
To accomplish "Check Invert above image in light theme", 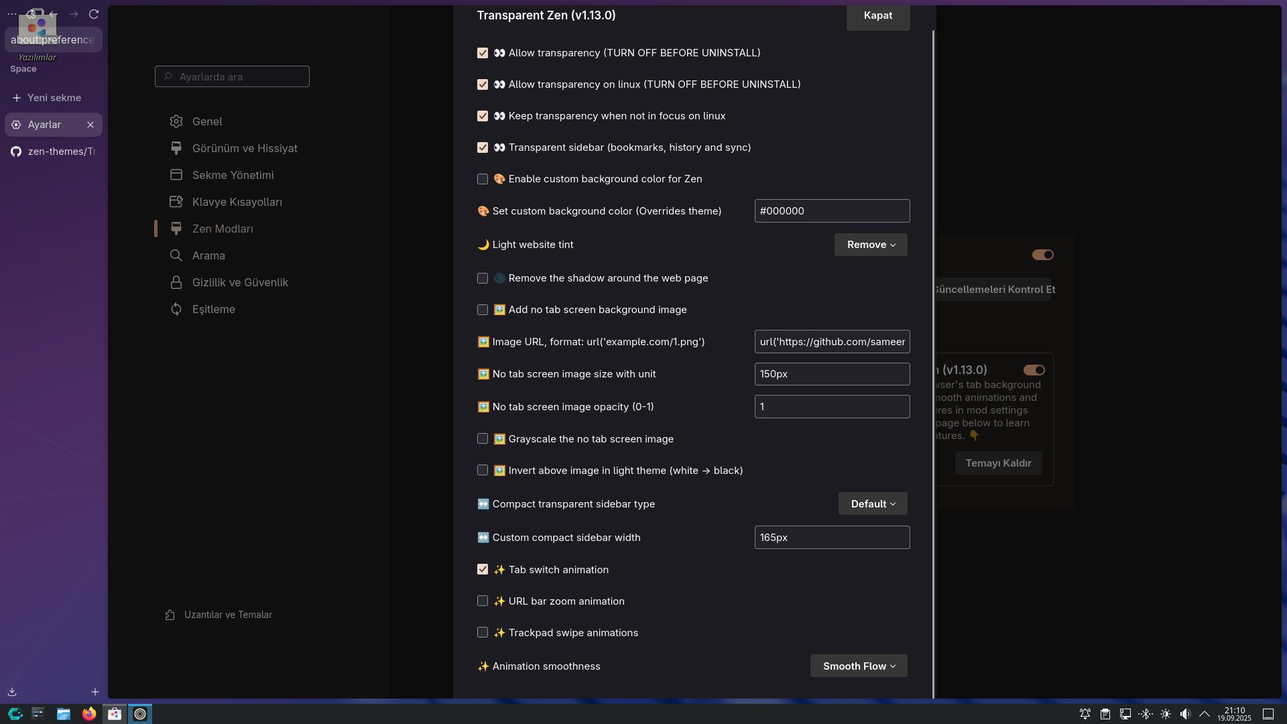I will click(483, 470).
